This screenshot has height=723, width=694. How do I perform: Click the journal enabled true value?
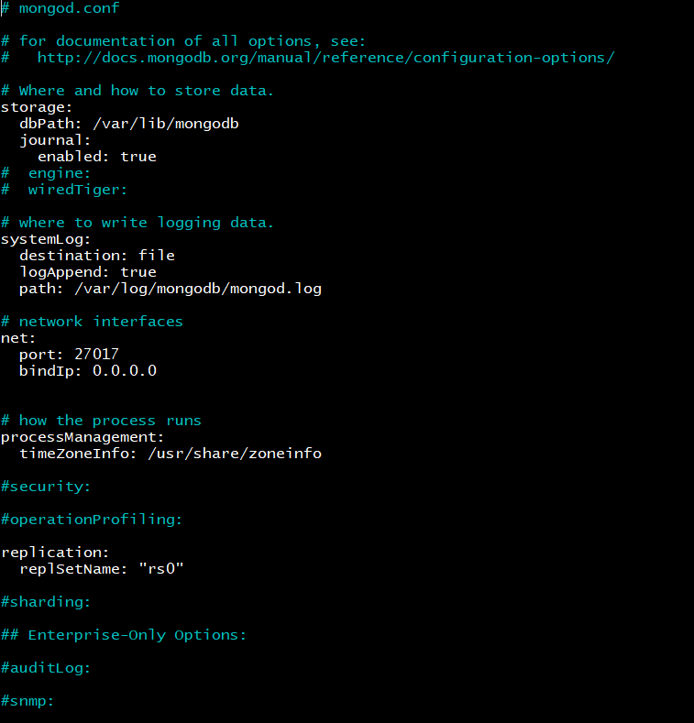click(138, 157)
